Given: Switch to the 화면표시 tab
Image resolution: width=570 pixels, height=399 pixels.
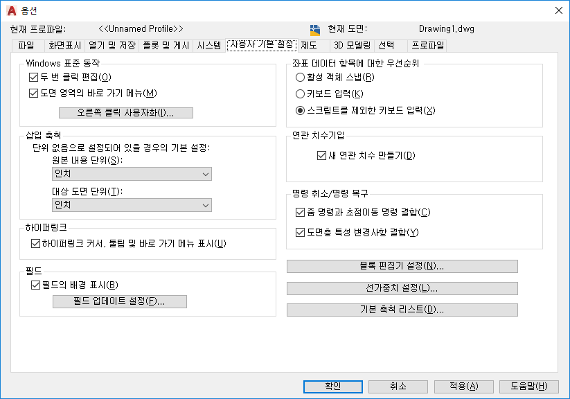Looking at the screenshot, I should pos(64,46).
